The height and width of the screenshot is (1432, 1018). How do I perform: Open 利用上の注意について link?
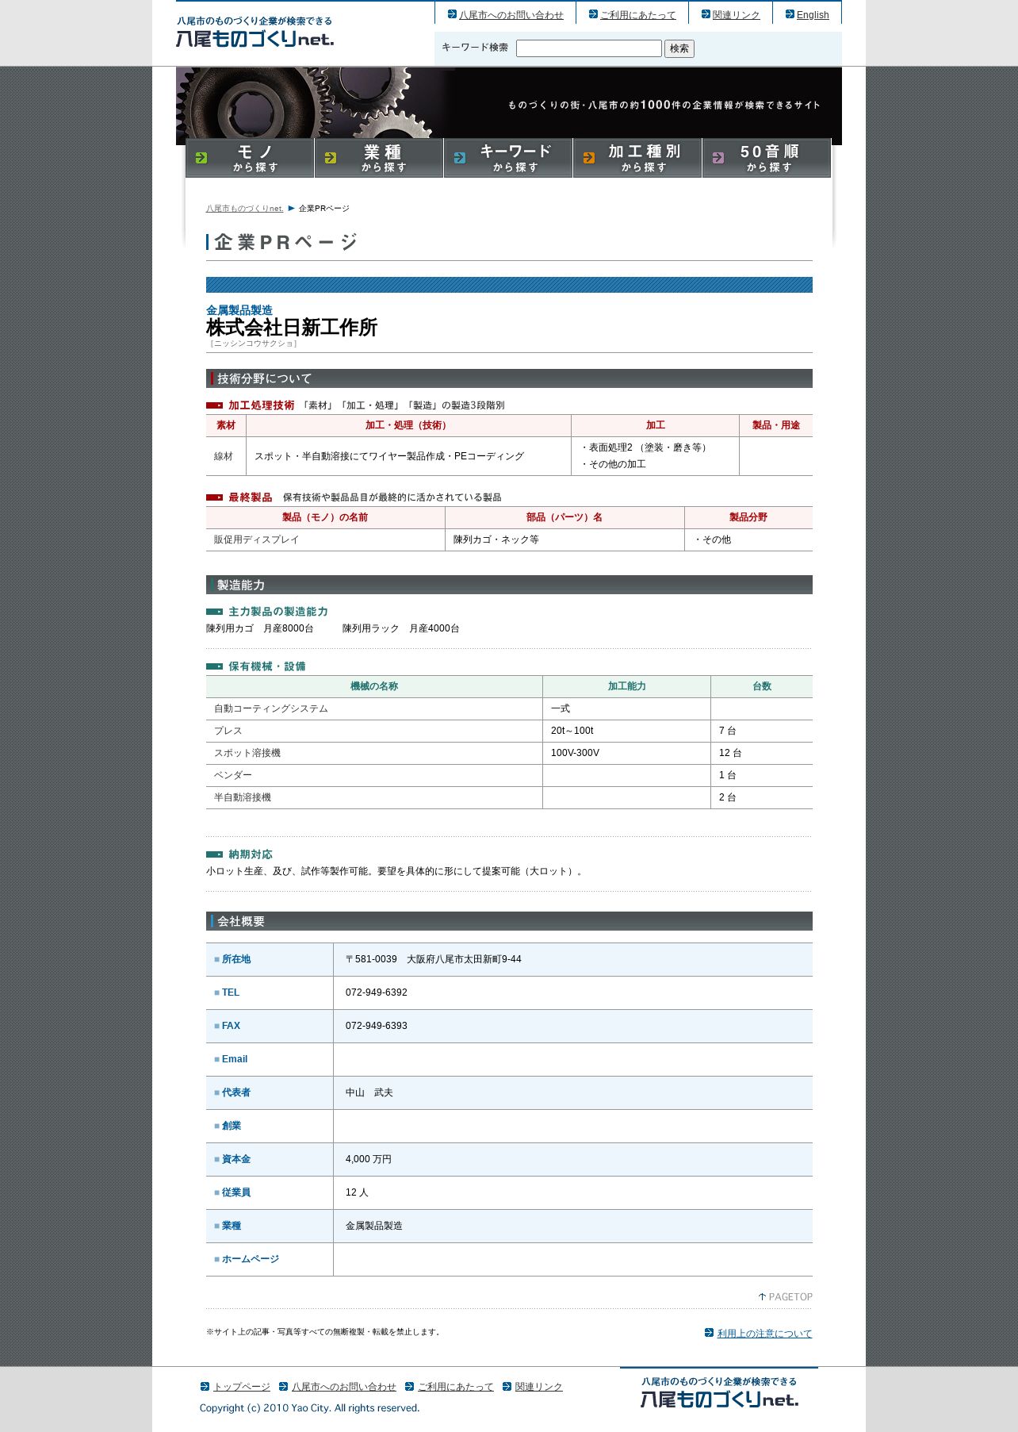pyautogui.click(x=764, y=1334)
